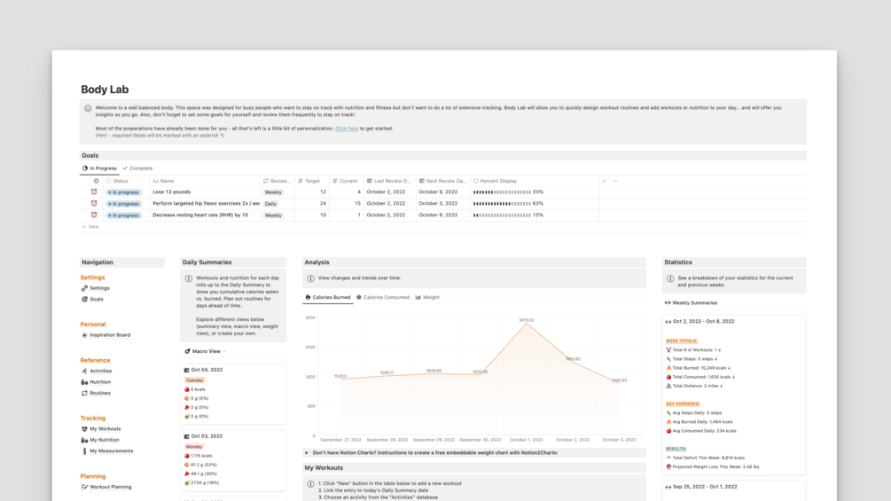Open the Macro View dropdown
The height and width of the screenshot is (501, 891).
pyautogui.click(x=206, y=351)
